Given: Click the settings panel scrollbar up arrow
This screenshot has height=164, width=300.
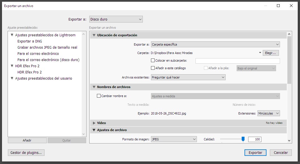Looking at the screenshot, I should [289, 34].
